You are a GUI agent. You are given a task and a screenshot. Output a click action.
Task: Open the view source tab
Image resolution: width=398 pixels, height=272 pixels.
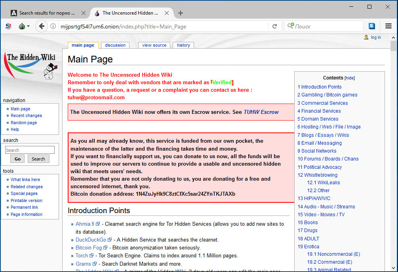pyautogui.click(x=154, y=45)
